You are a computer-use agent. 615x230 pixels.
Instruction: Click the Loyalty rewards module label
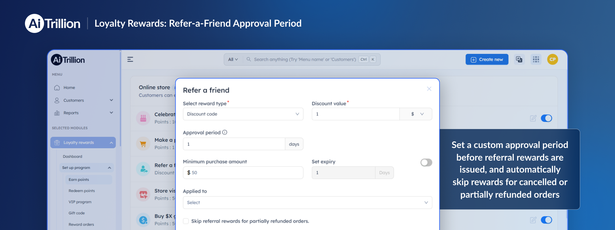click(x=79, y=143)
